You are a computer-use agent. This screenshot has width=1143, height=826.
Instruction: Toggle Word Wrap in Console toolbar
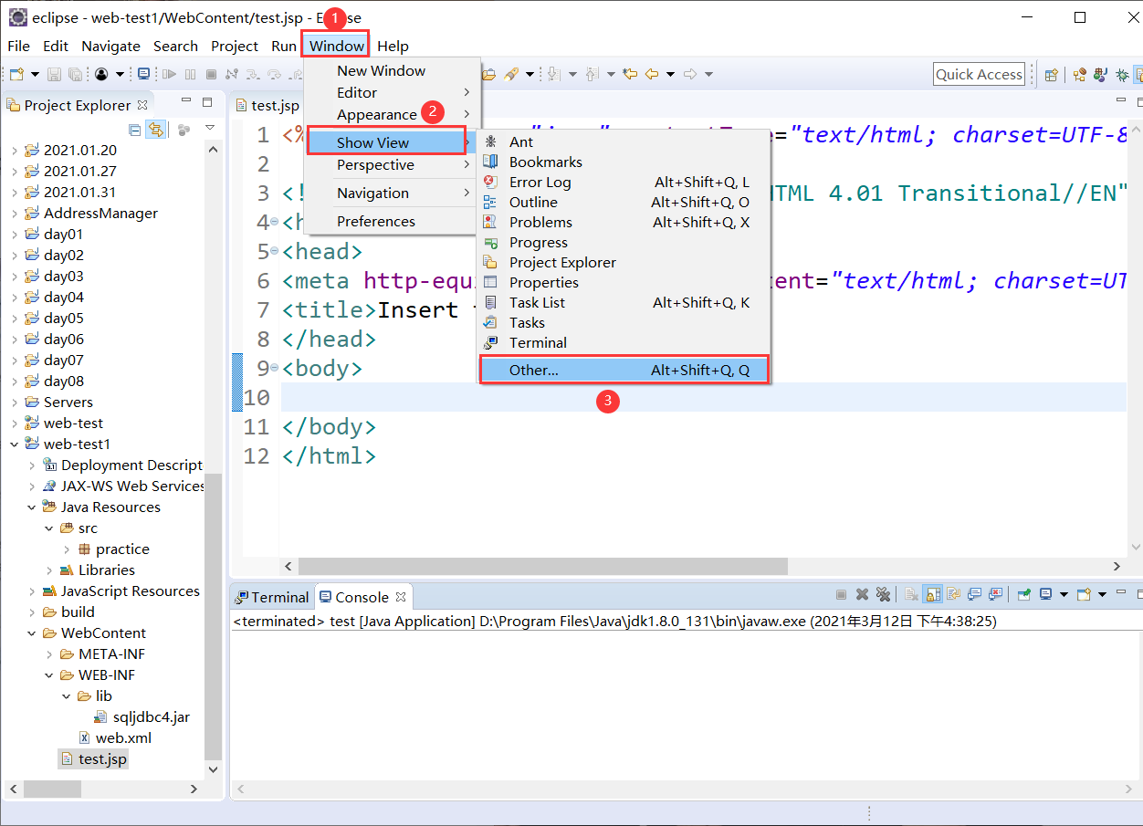tap(952, 595)
